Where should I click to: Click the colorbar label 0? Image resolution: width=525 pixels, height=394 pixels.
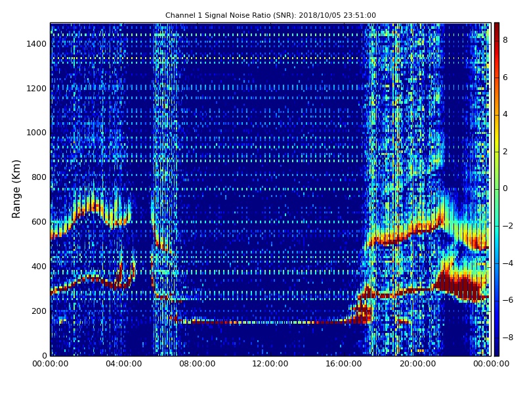(x=505, y=188)
